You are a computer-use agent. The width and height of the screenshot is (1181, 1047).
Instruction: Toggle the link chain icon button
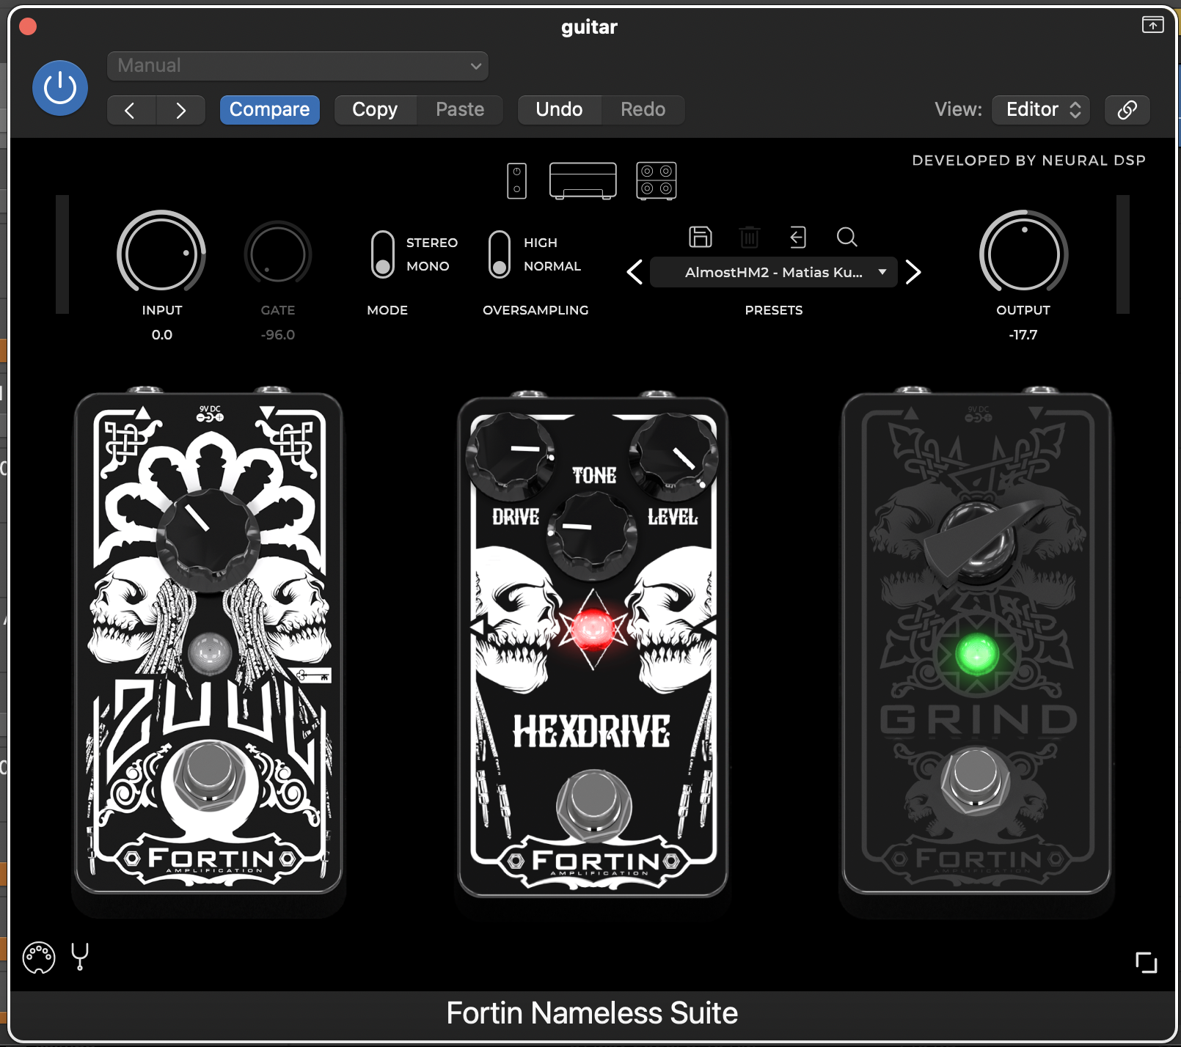coord(1127,110)
